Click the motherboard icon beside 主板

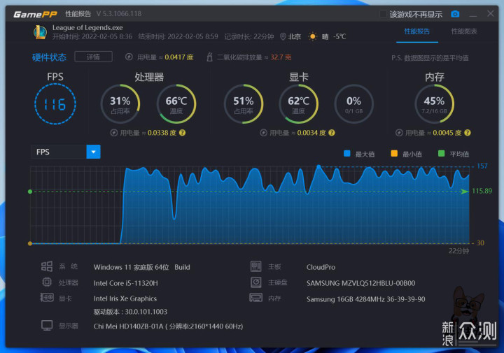(256, 266)
